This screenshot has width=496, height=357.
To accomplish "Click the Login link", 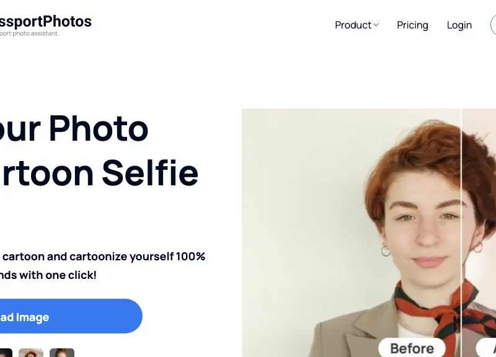I will coord(459,25).
